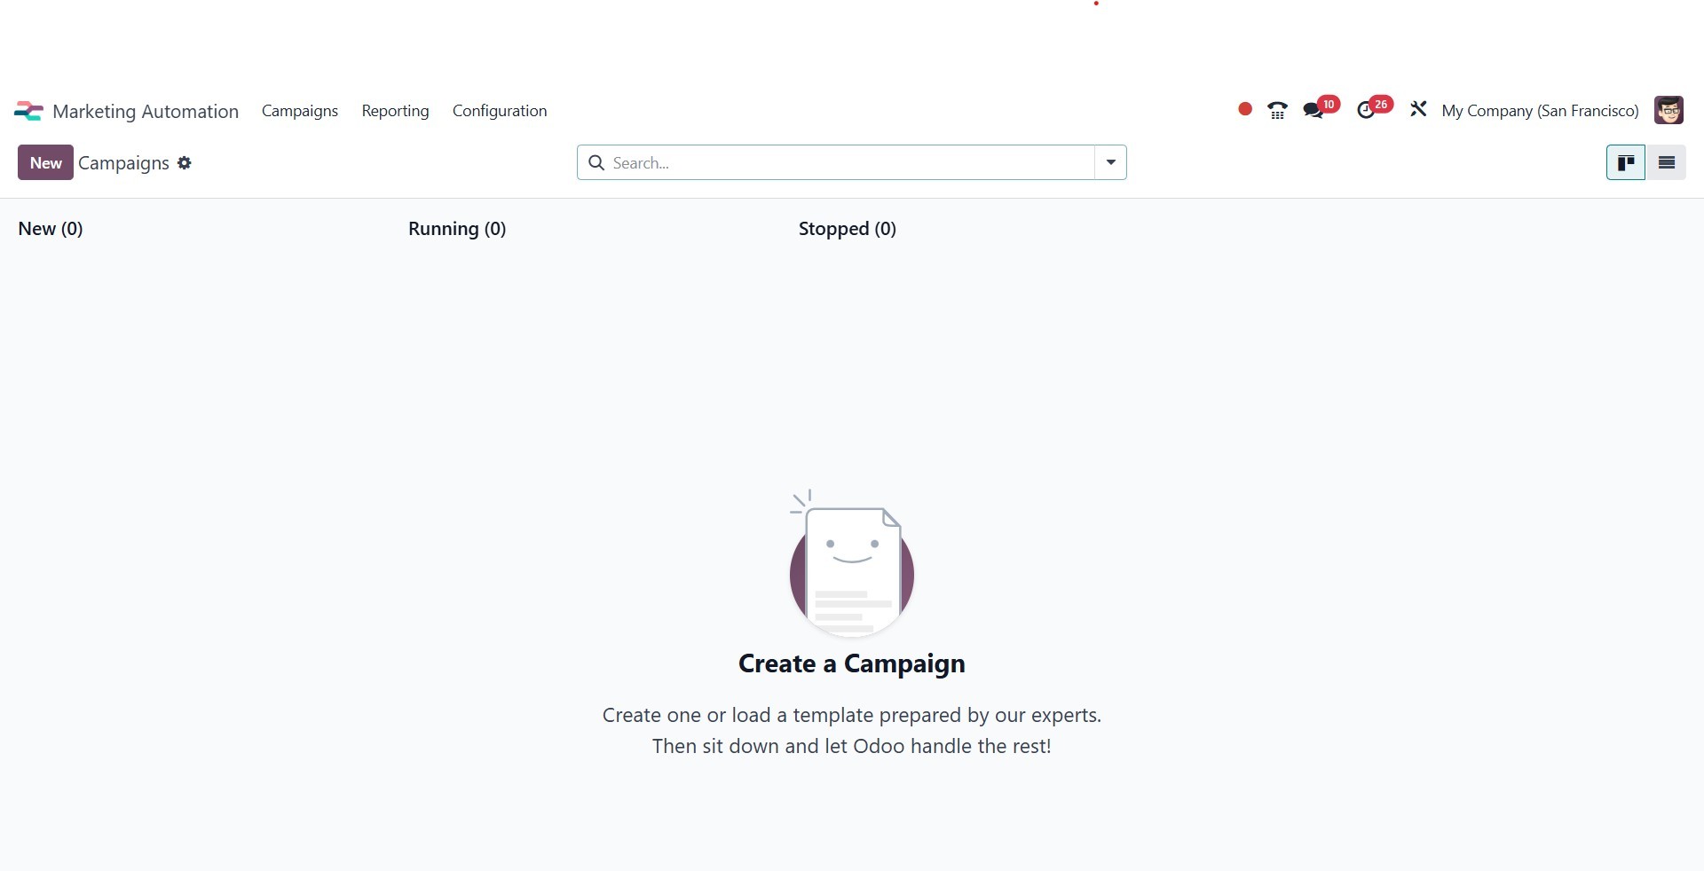Click the Running (0) column header
Image resolution: width=1704 pixels, height=871 pixels.
(x=457, y=229)
